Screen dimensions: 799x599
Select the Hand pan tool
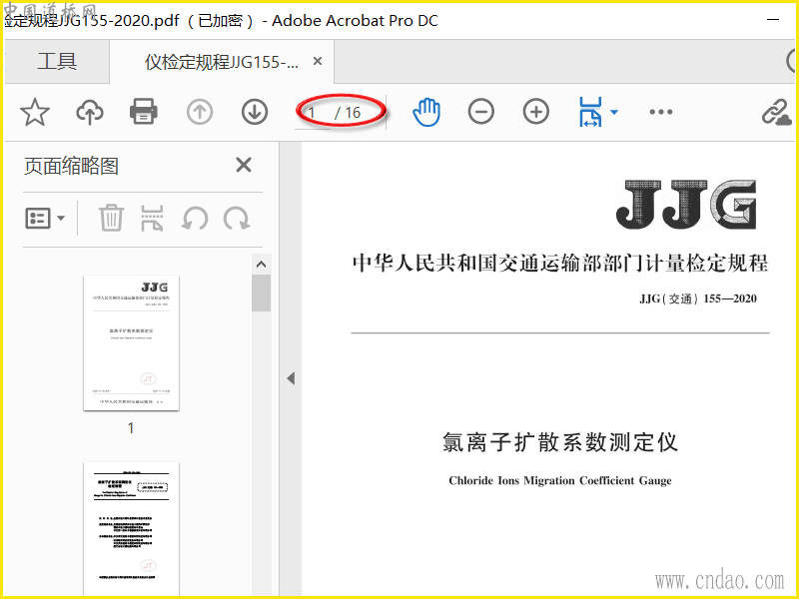pyautogui.click(x=426, y=112)
